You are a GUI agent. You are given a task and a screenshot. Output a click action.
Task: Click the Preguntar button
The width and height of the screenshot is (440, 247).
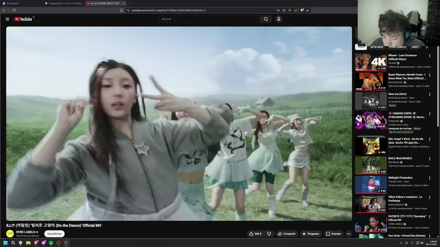[311, 234]
